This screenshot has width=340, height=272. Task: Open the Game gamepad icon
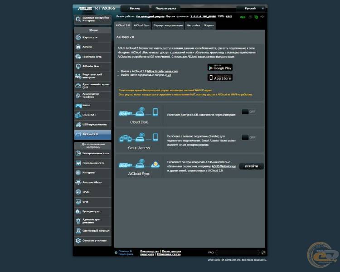78,105
